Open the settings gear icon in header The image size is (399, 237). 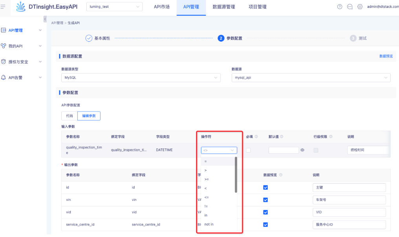pos(360,7)
